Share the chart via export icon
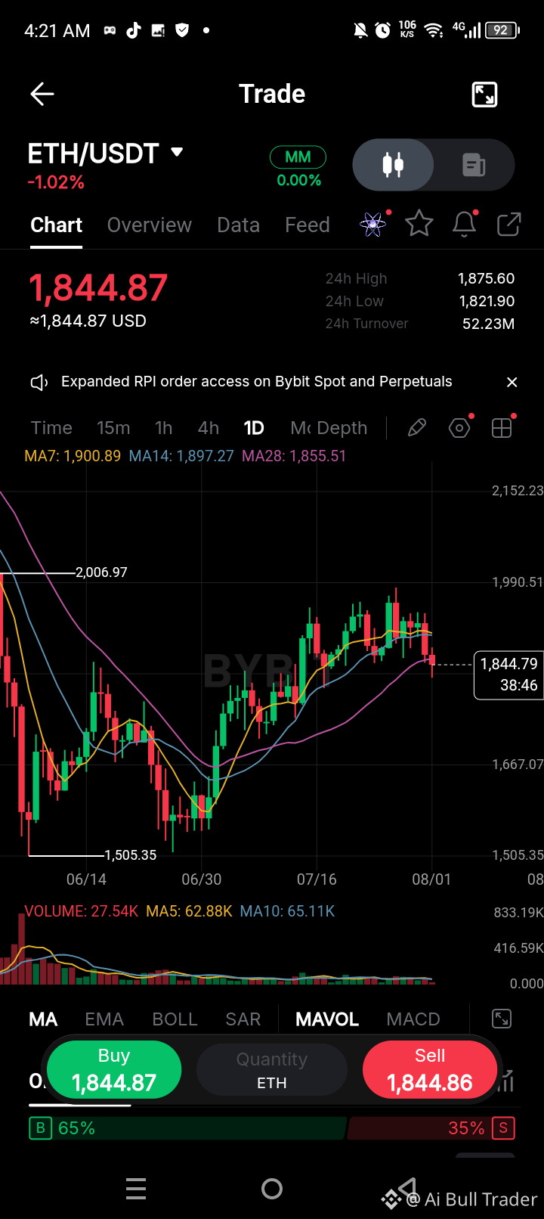 (509, 224)
